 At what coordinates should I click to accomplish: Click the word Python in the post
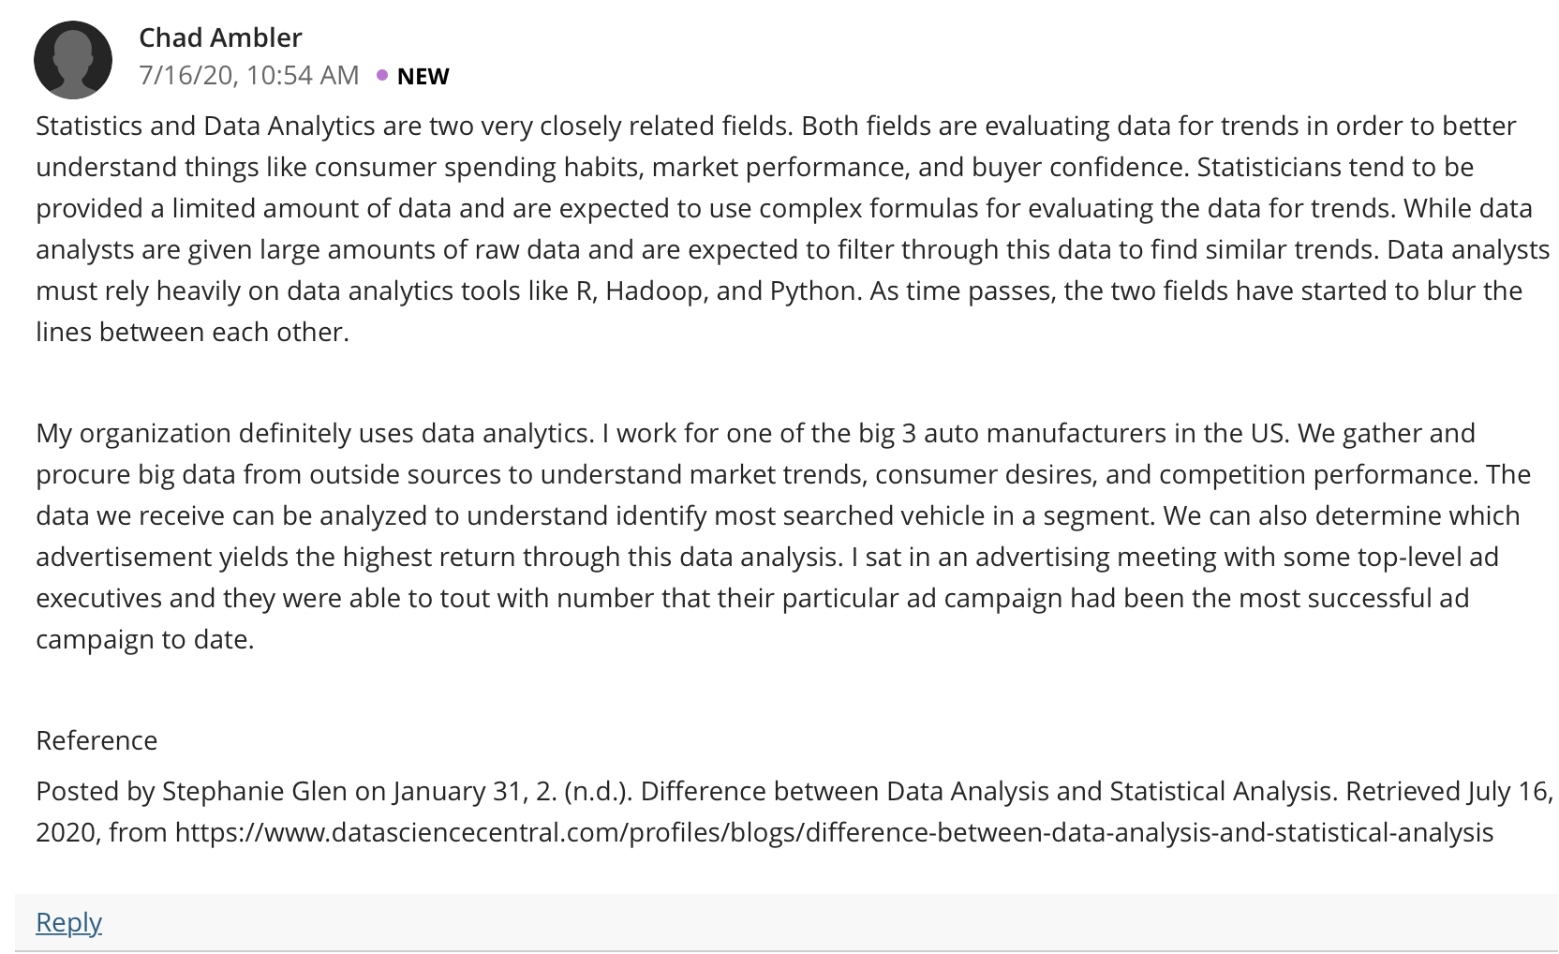[x=813, y=291]
